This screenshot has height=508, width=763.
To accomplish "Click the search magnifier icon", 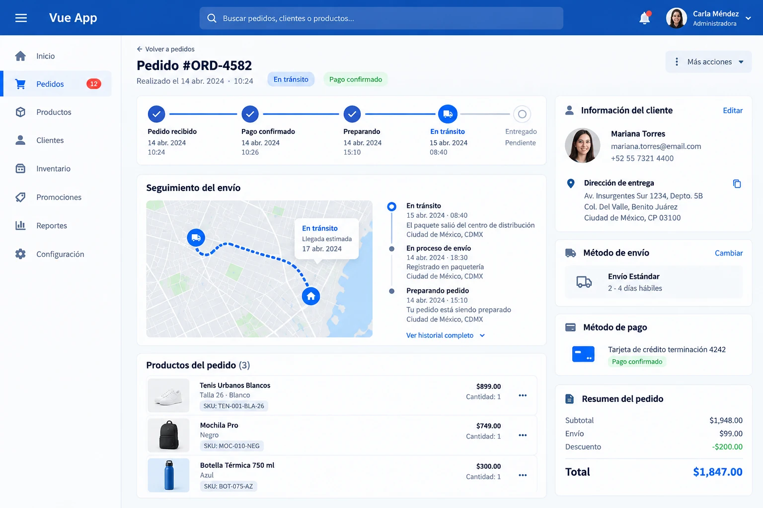I will (212, 18).
